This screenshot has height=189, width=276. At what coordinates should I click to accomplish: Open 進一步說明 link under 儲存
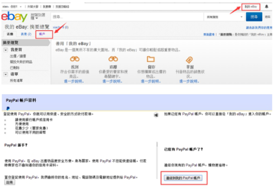click(x=151, y=81)
